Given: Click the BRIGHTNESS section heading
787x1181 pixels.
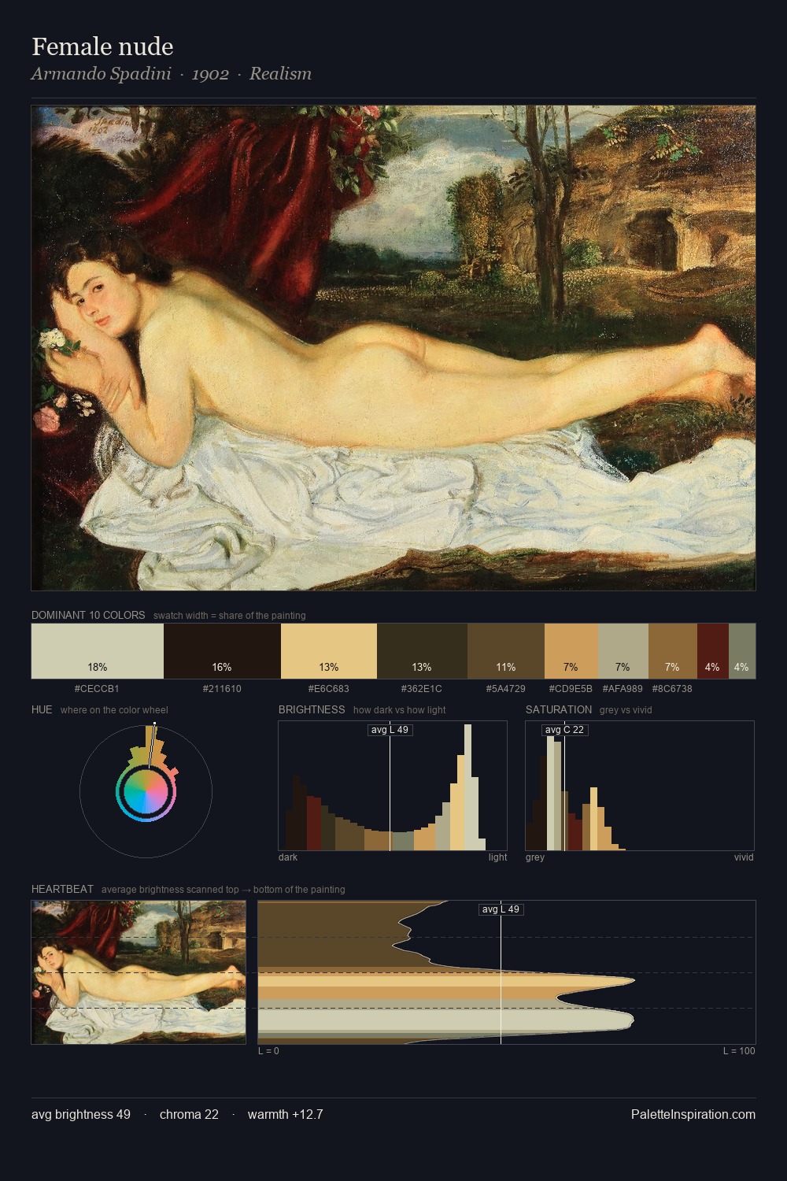Looking at the screenshot, I should (312, 709).
